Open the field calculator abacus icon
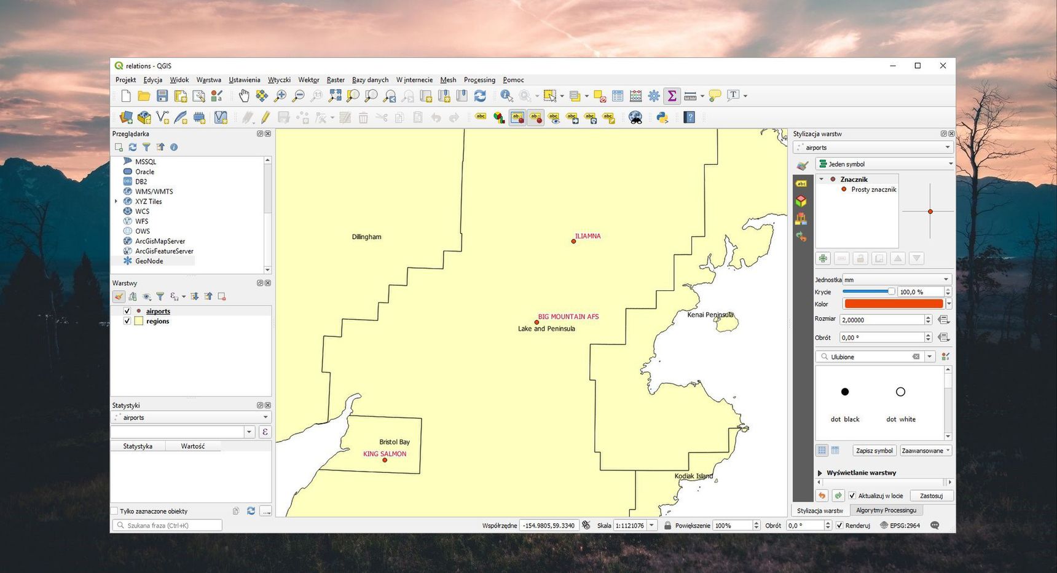1057x573 pixels. pos(635,96)
